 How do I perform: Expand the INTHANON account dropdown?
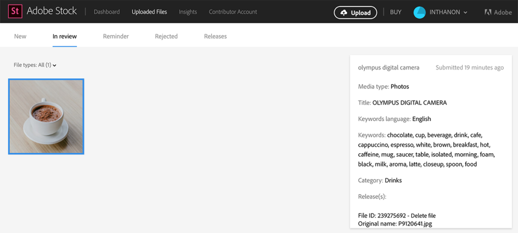465,12
